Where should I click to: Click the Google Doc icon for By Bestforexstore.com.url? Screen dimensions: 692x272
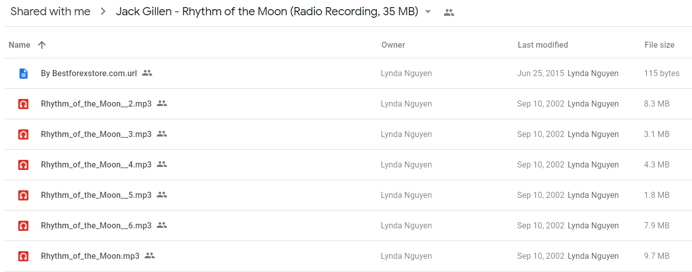click(x=23, y=74)
